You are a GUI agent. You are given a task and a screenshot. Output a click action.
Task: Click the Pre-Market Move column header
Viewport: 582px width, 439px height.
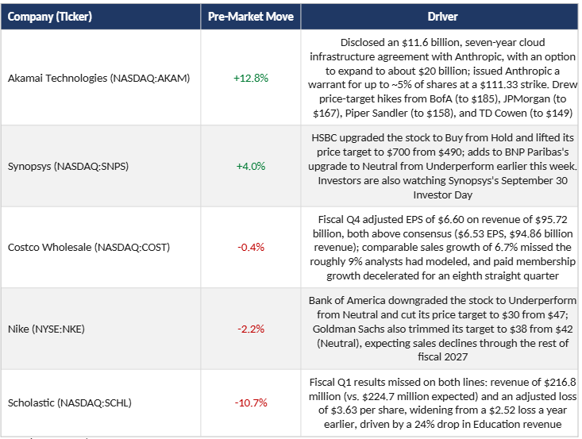coord(251,17)
